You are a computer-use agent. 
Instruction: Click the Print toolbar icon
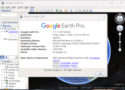tap(80, 11)
